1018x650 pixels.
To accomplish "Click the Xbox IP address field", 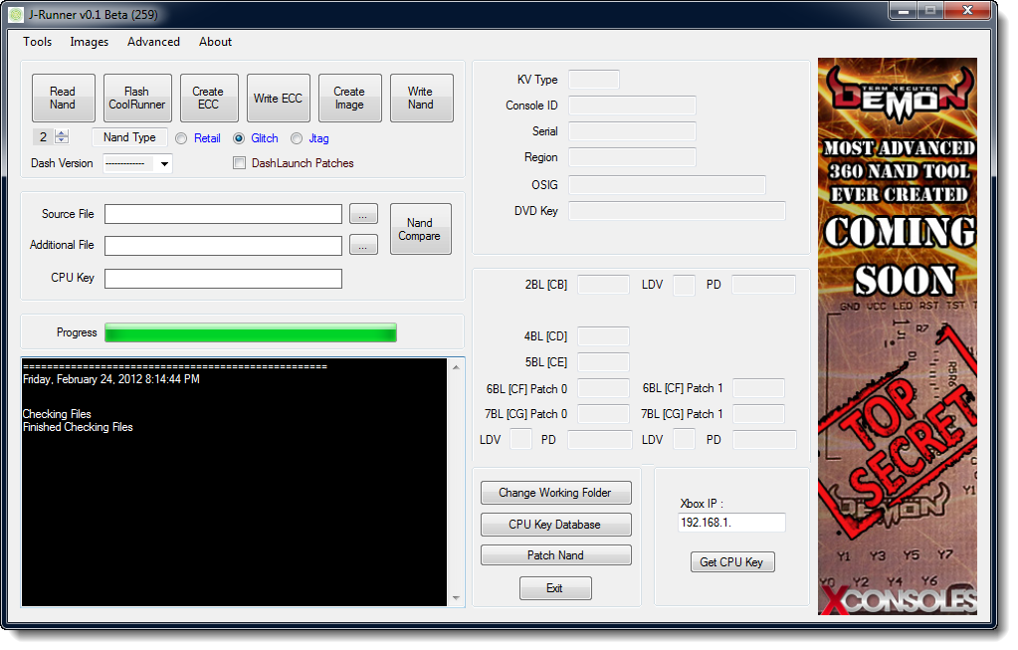I will pos(731,523).
